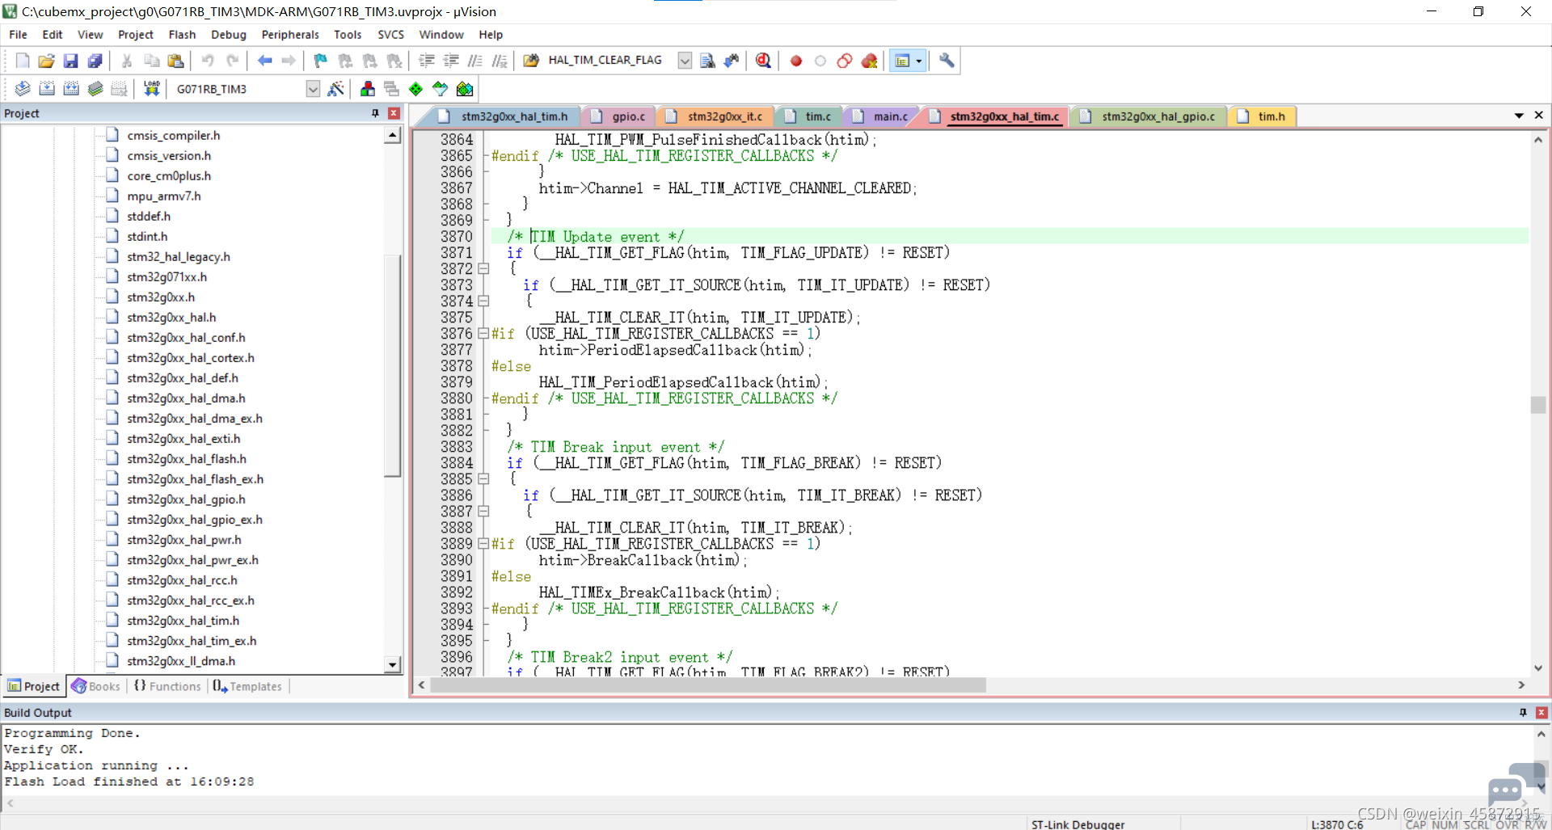This screenshot has width=1552, height=830.
Task: Open Options for Target with the magic wand
Action: 336,89
